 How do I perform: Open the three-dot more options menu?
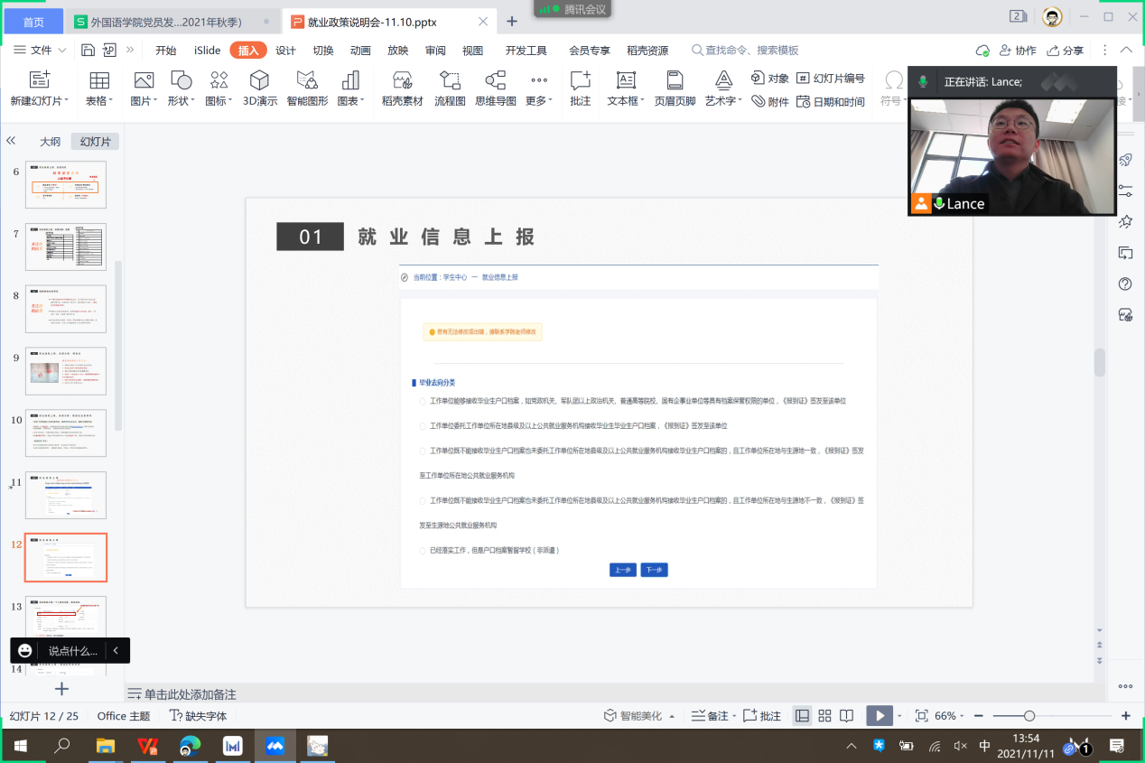(1104, 51)
